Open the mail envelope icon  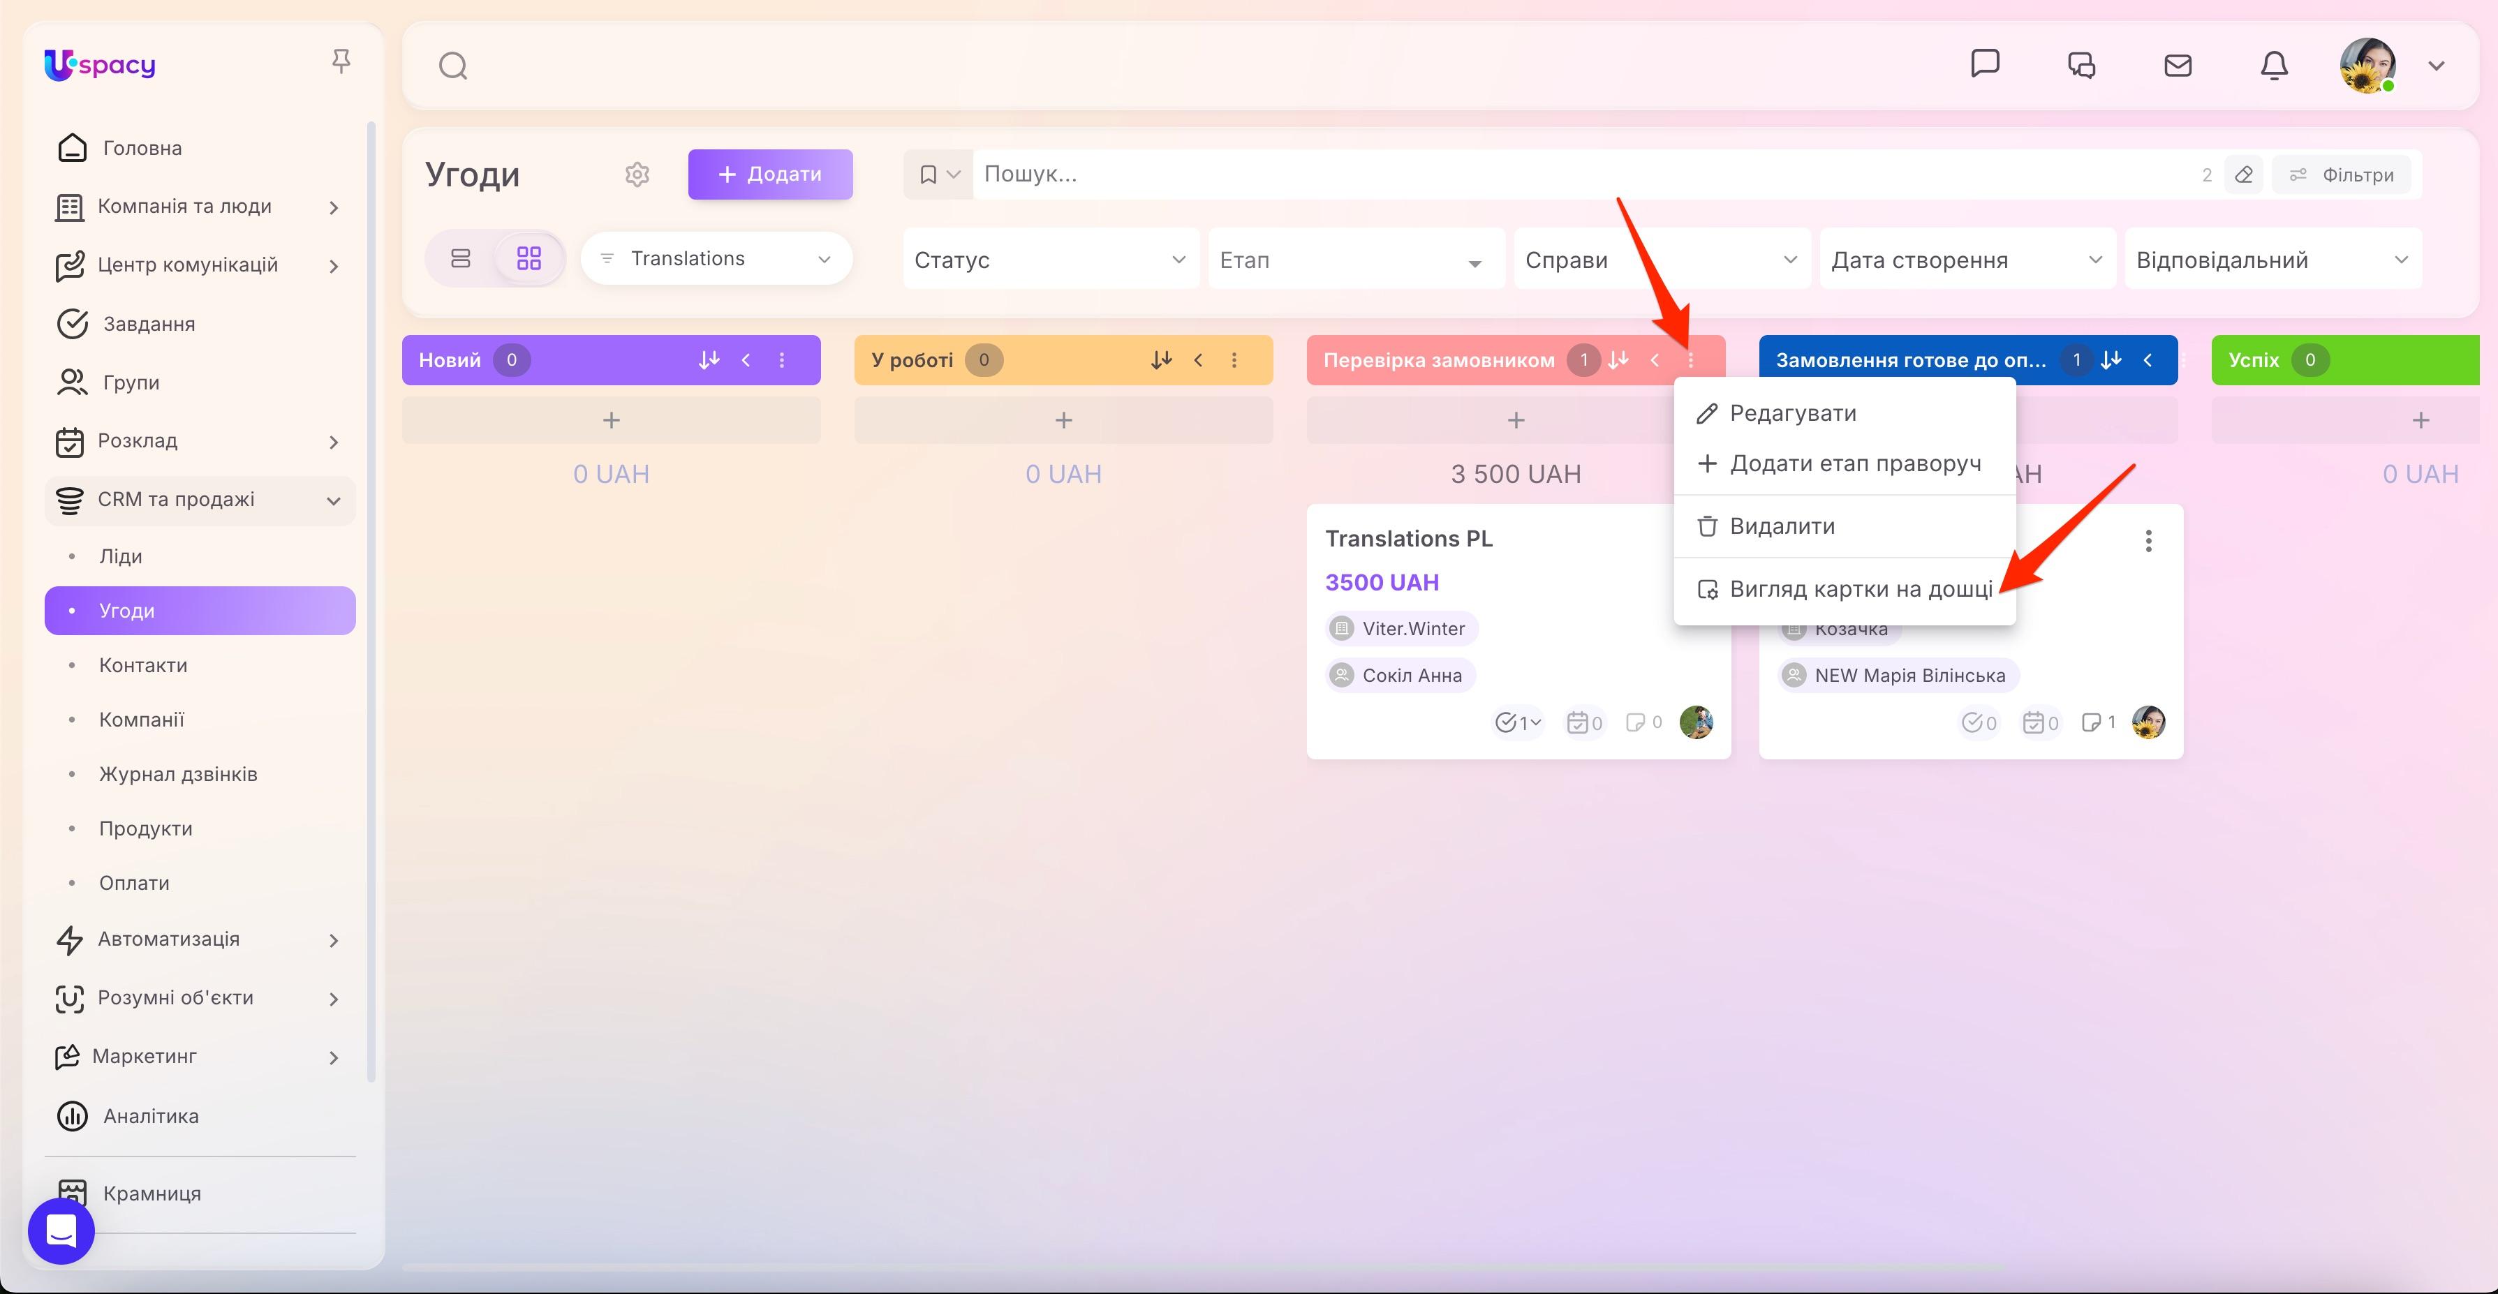(x=2178, y=65)
